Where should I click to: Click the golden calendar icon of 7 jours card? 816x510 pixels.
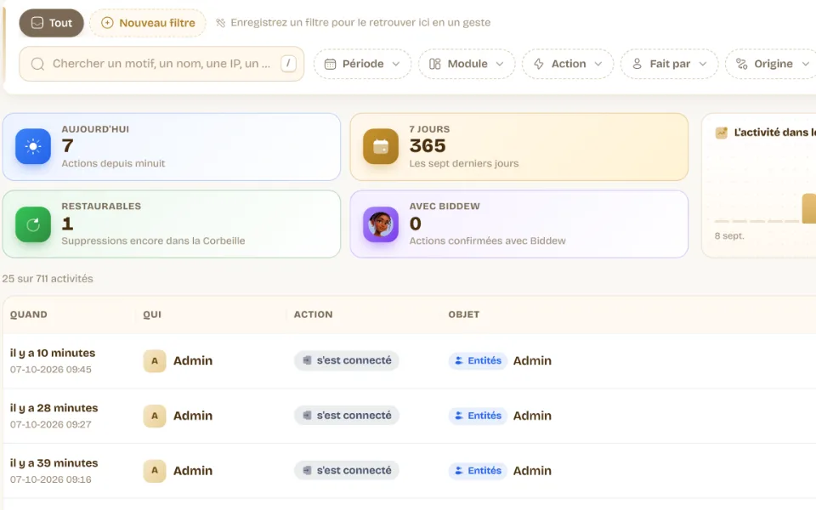(x=381, y=146)
